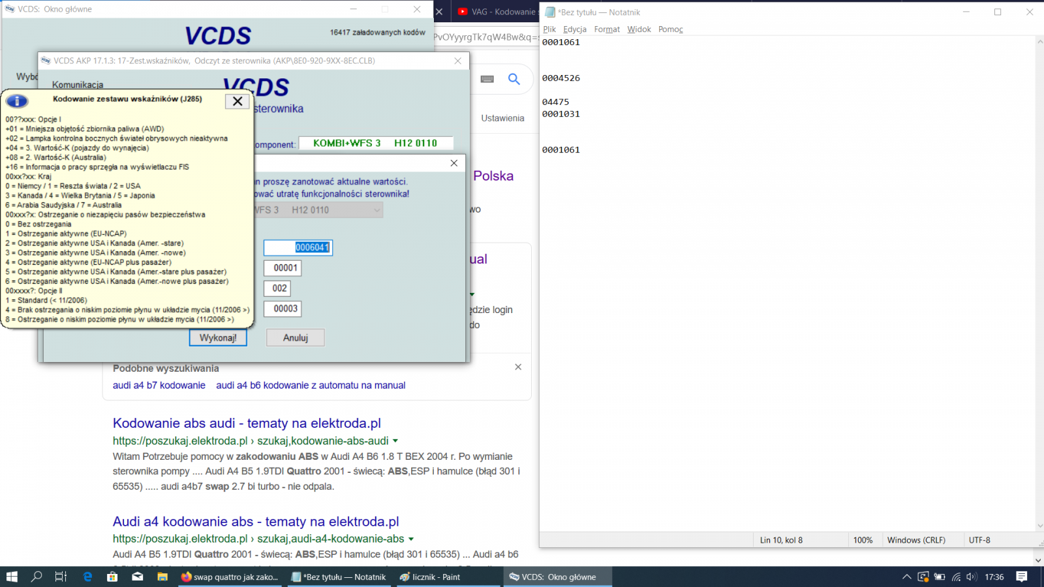Open the Pomoc menu in Notatnik
This screenshot has height=587, width=1044.
tap(671, 29)
